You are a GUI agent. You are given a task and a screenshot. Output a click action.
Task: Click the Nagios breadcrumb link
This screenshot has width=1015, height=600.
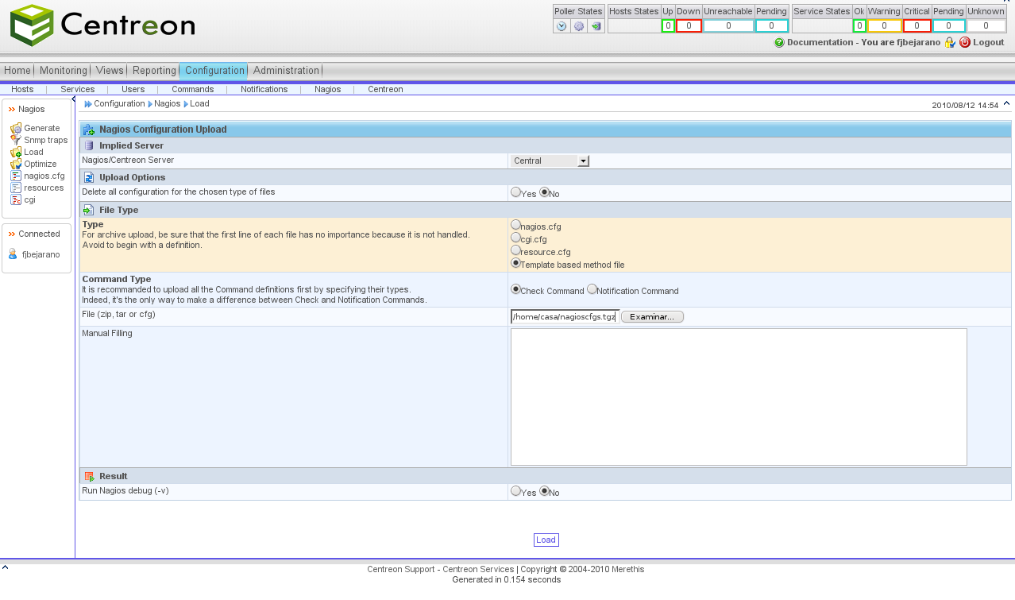(167, 104)
